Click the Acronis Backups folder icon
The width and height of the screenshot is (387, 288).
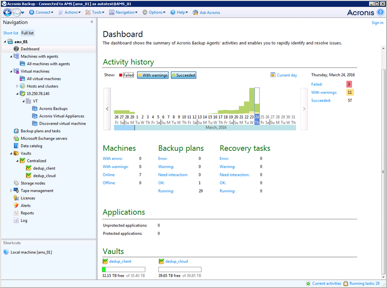[x=35, y=109]
